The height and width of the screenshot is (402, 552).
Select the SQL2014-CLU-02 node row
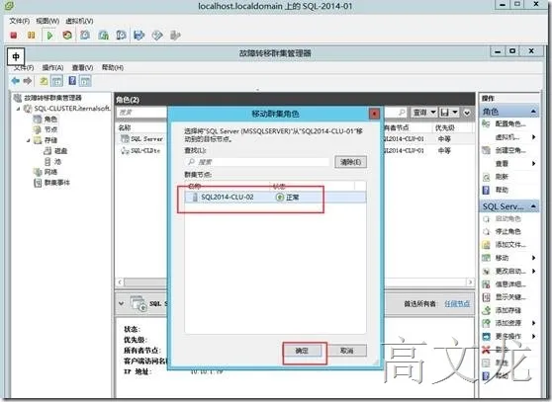pyautogui.click(x=275, y=198)
